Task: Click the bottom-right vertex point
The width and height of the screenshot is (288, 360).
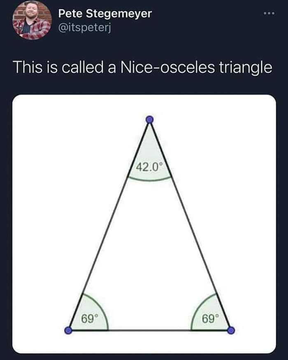Action: (232, 330)
